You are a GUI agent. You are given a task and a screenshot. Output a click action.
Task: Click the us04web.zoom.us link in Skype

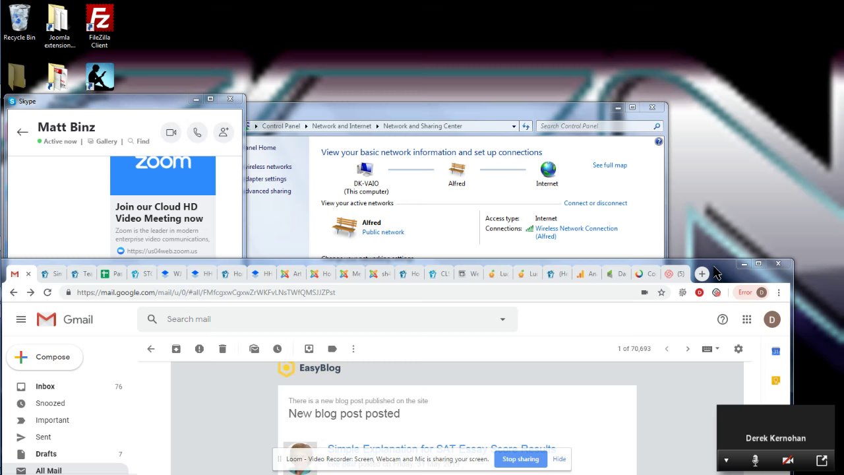(x=162, y=251)
